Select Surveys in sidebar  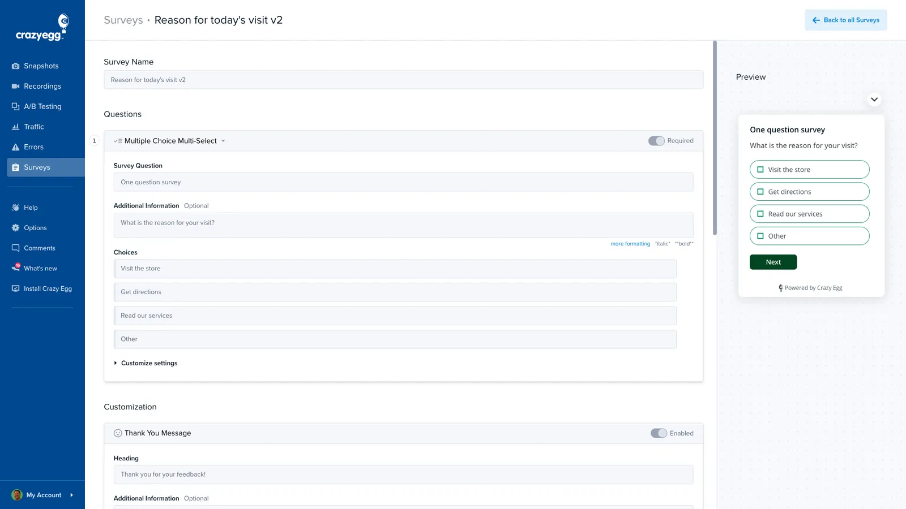[x=46, y=167]
